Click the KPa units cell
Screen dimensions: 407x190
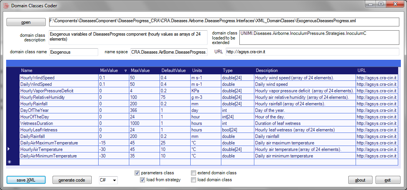point(206,91)
